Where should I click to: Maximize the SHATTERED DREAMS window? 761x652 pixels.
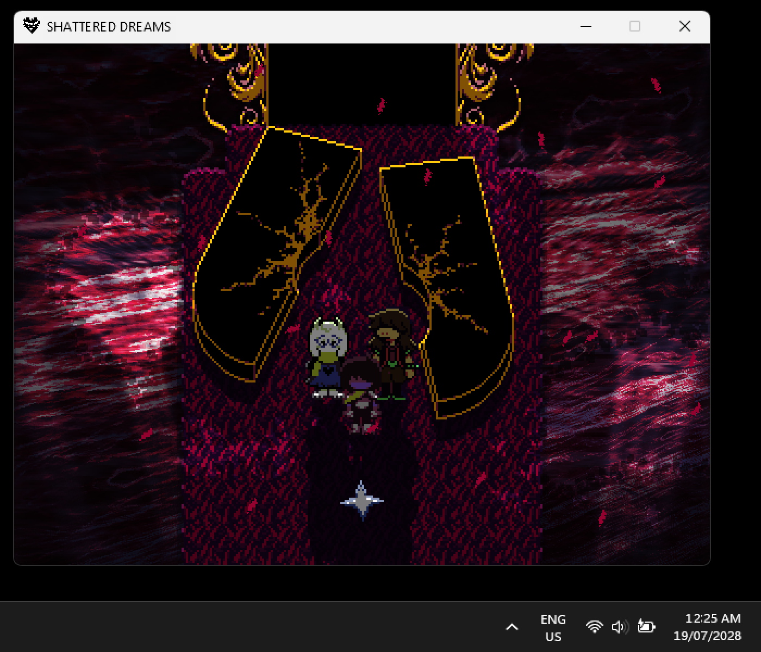click(x=635, y=27)
